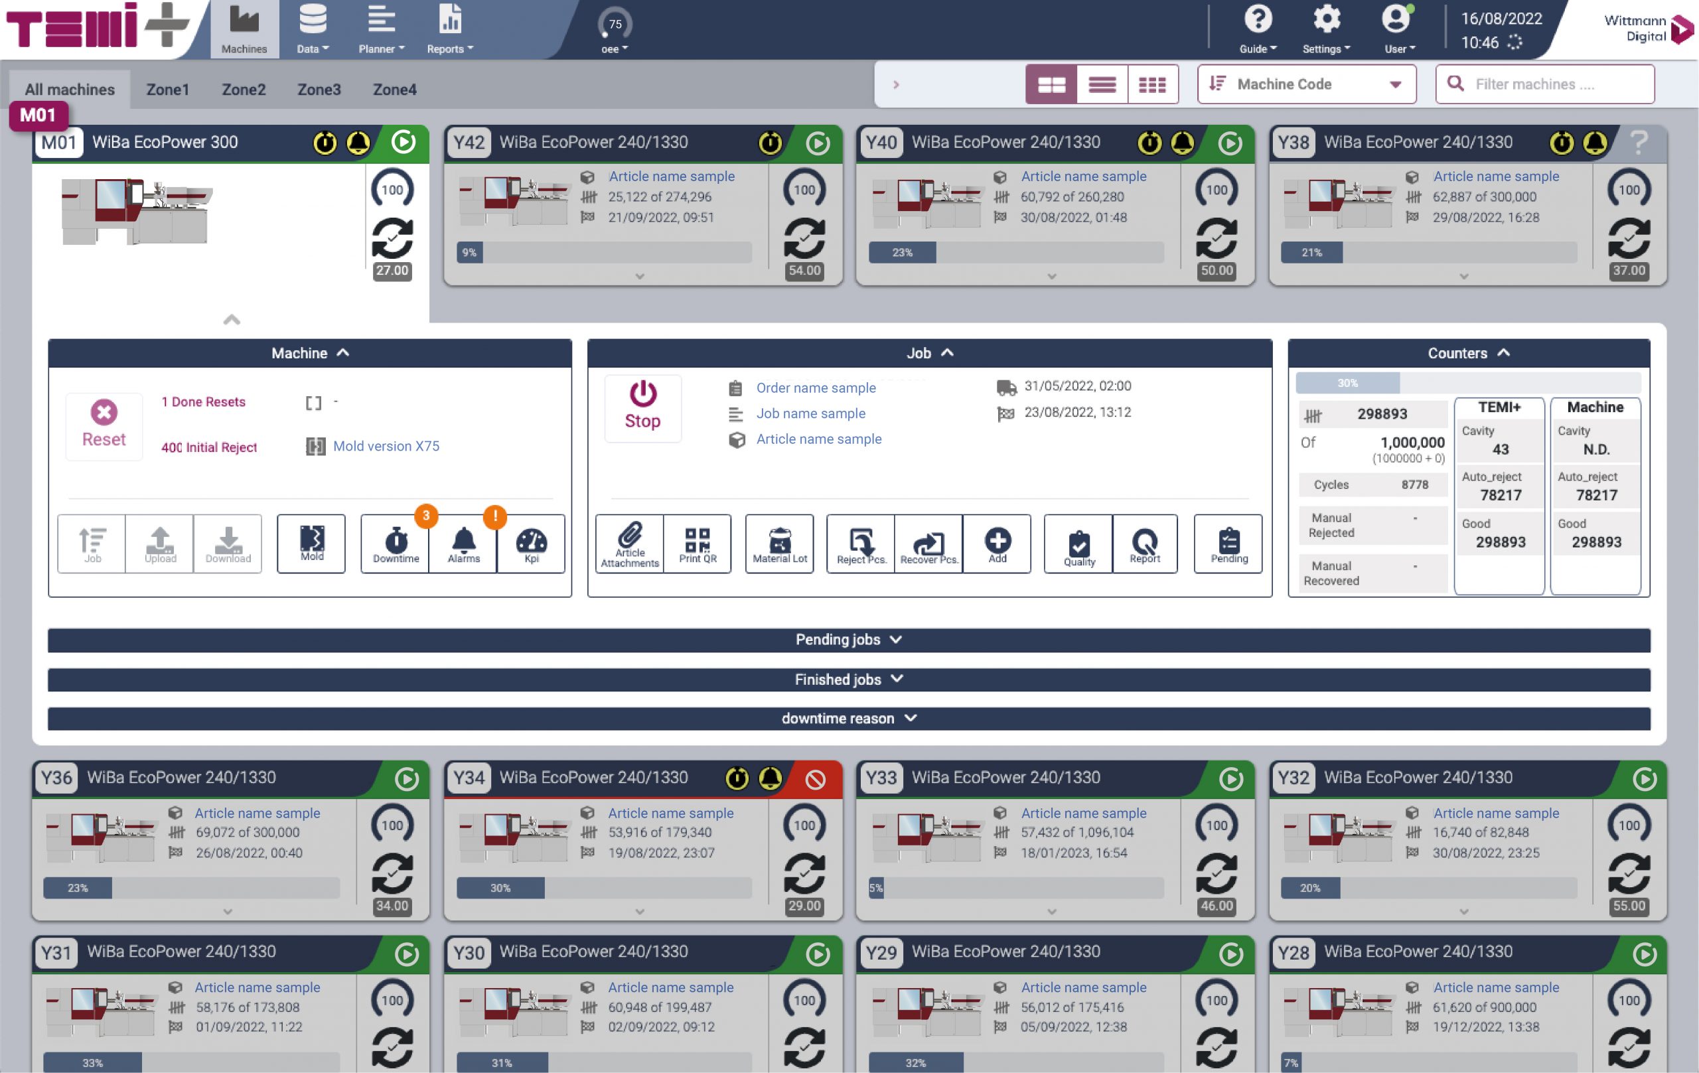
Task: Click the Download icon in Machine panel
Action: point(228,543)
